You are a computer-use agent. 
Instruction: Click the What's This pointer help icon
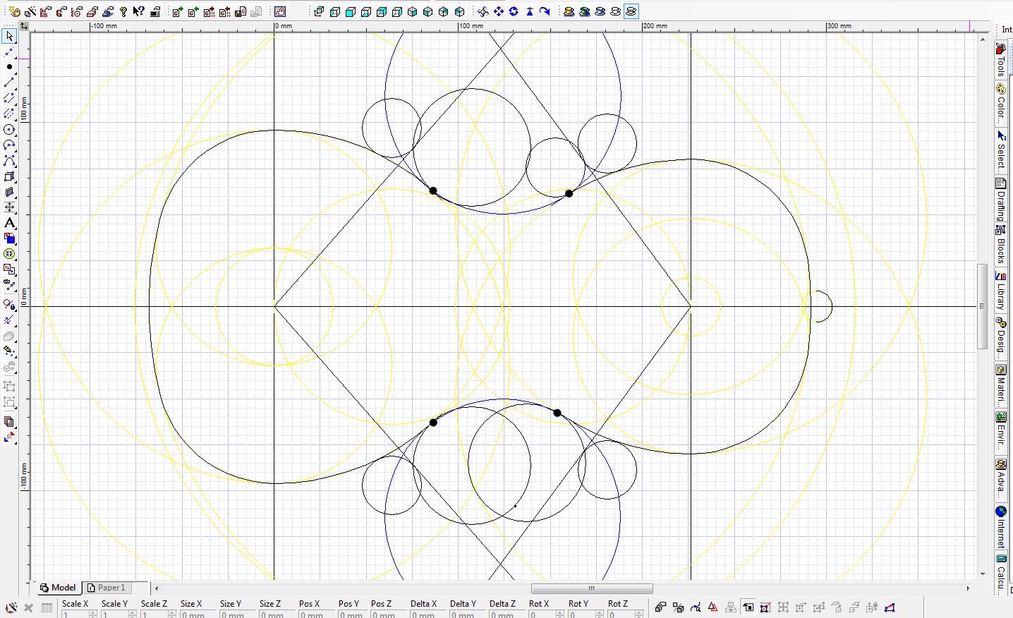tap(139, 11)
